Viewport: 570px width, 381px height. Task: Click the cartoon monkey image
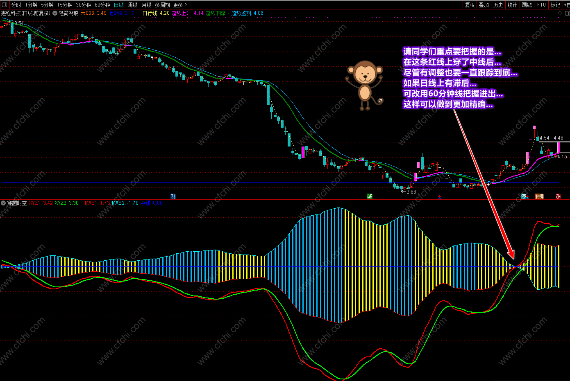pyautogui.click(x=364, y=86)
